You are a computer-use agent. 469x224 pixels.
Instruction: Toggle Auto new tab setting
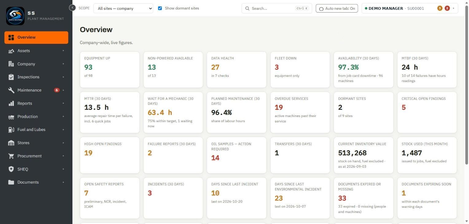click(337, 9)
